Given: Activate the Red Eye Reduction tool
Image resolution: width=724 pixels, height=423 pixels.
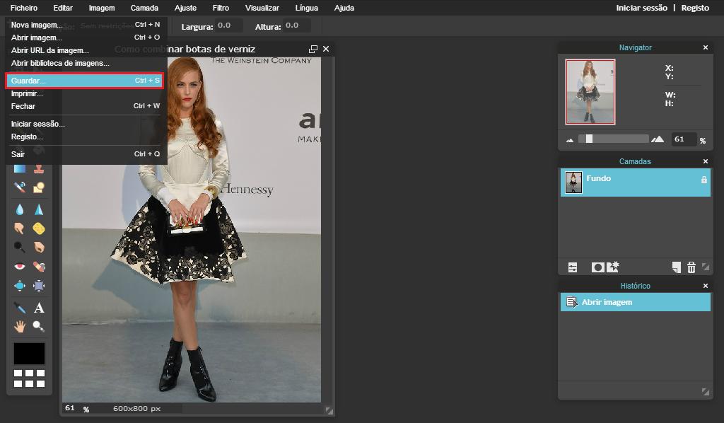Looking at the screenshot, I should click(20, 267).
